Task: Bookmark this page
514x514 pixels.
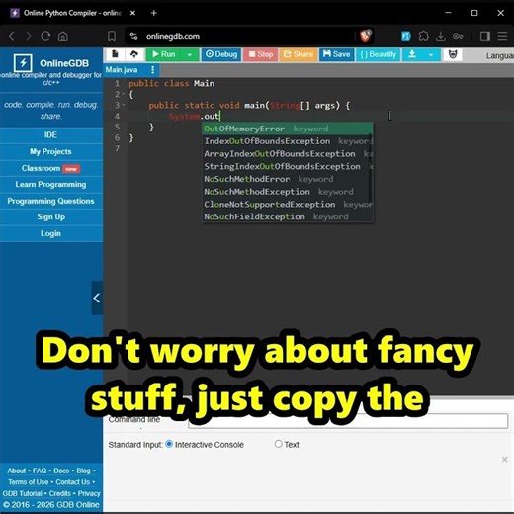Action: pos(112,36)
